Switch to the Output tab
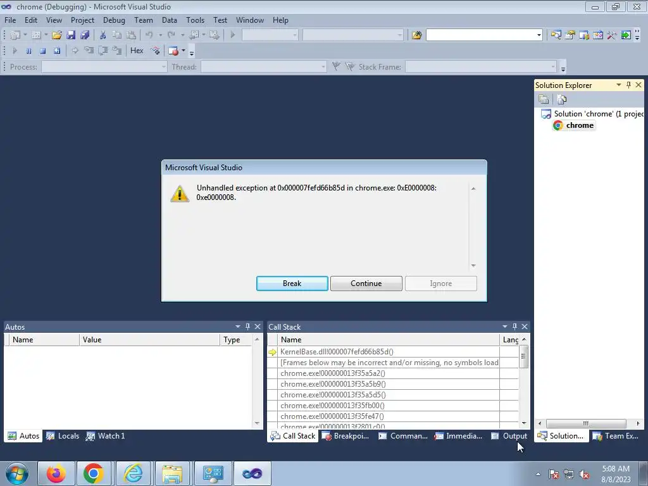 click(x=509, y=436)
